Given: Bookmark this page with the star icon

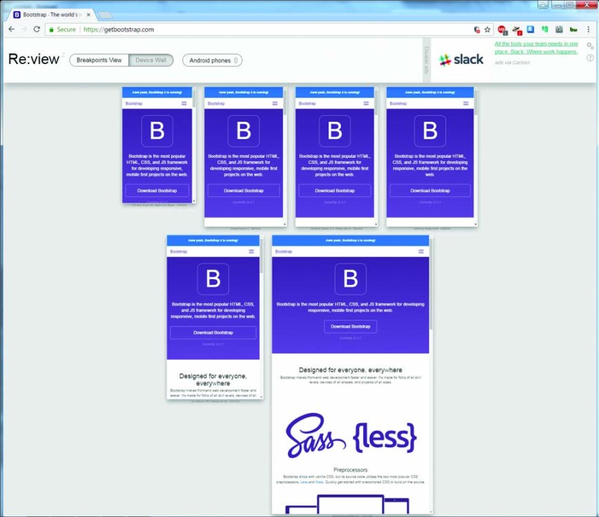Looking at the screenshot, I should [x=487, y=30].
